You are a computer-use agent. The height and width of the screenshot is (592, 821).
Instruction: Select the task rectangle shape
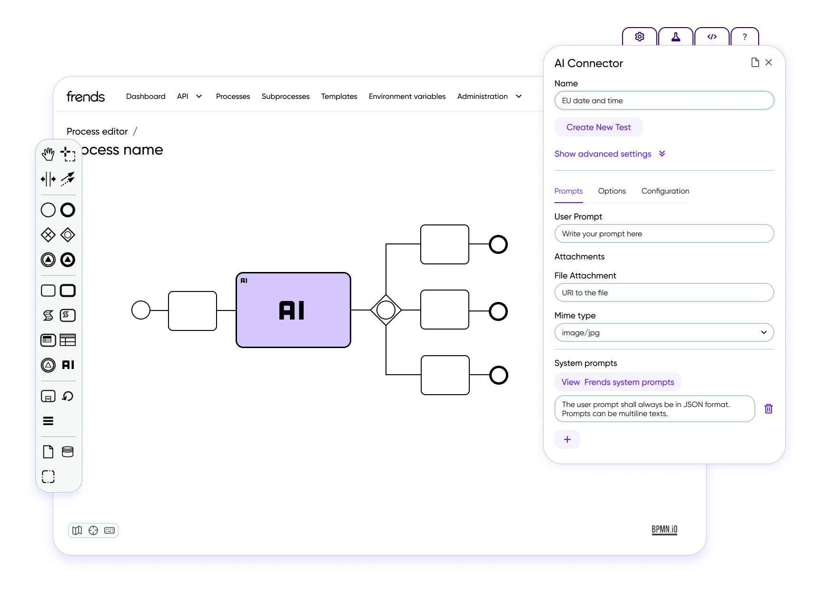tap(48, 290)
